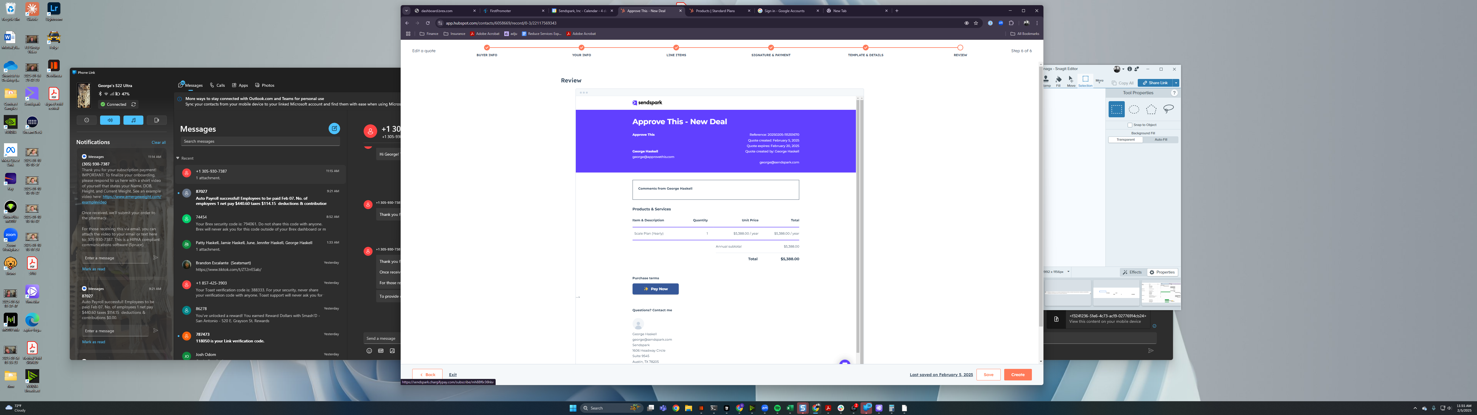Open Tool Properties help question mark
This screenshot has height=415, width=1477.
tap(1174, 93)
